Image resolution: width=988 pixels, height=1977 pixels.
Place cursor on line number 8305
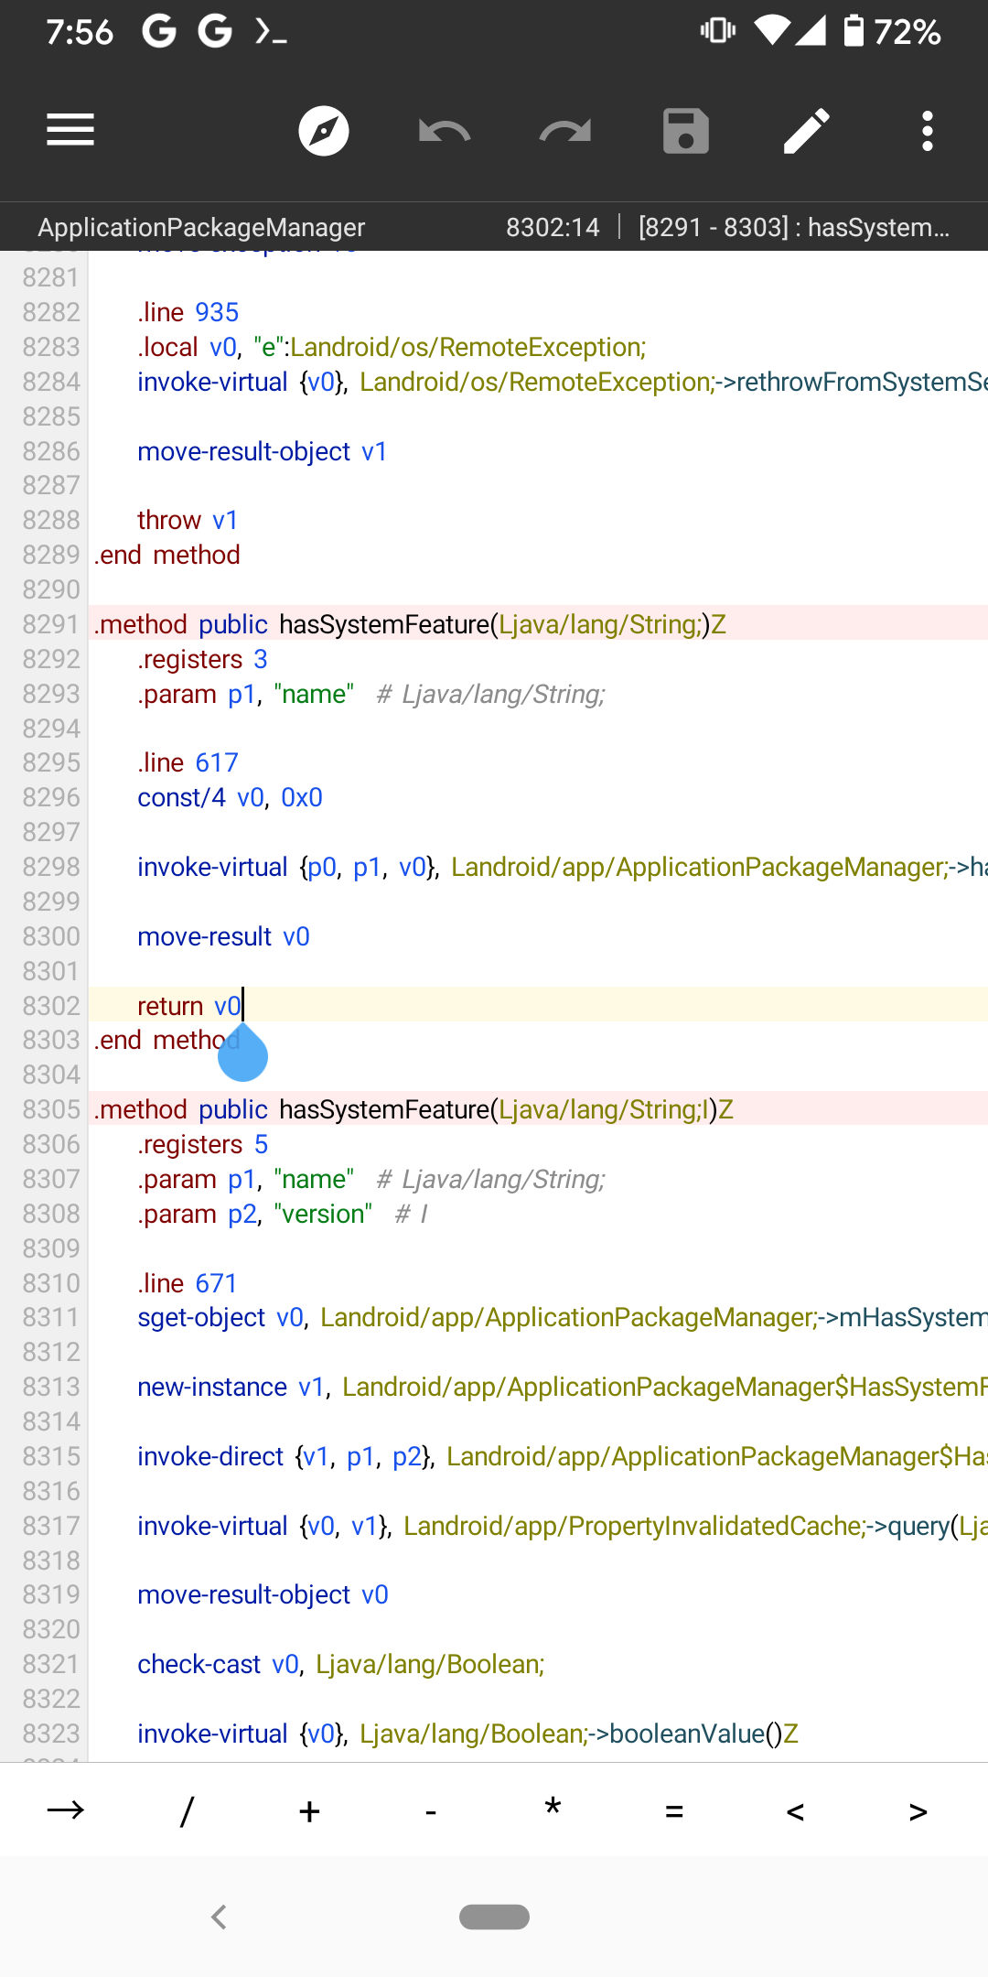coord(51,1109)
